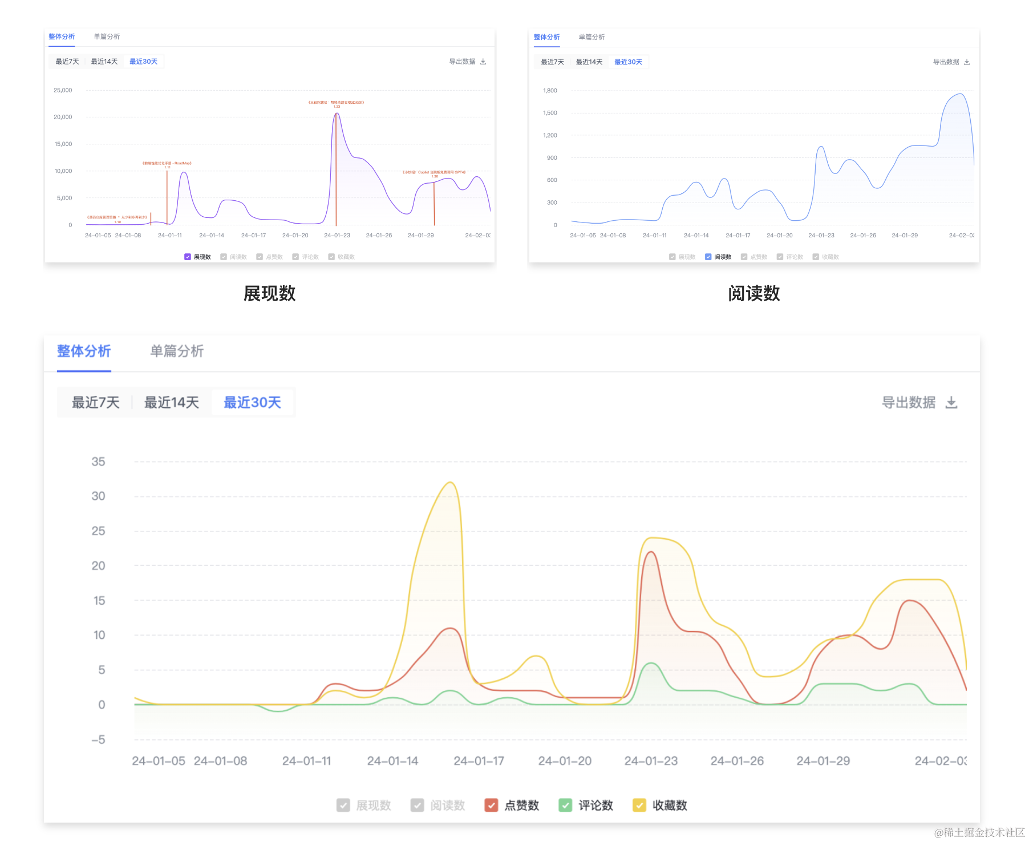Viewport: 1029px width, 842px height.
Task: Click the purple curve peak above 20,000
Action: 337,114
